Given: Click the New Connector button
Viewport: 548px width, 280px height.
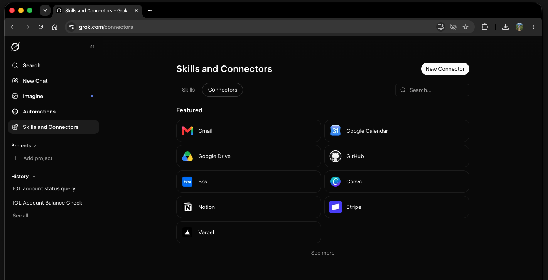Looking at the screenshot, I should point(445,69).
